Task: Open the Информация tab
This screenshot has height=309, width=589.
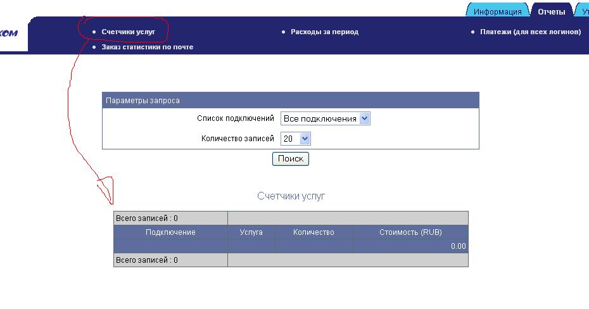Action: 497,11
